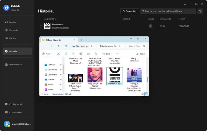Focus the Buscar por canción search field
Viewport: 207px width, 131px height.
[168, 11]
